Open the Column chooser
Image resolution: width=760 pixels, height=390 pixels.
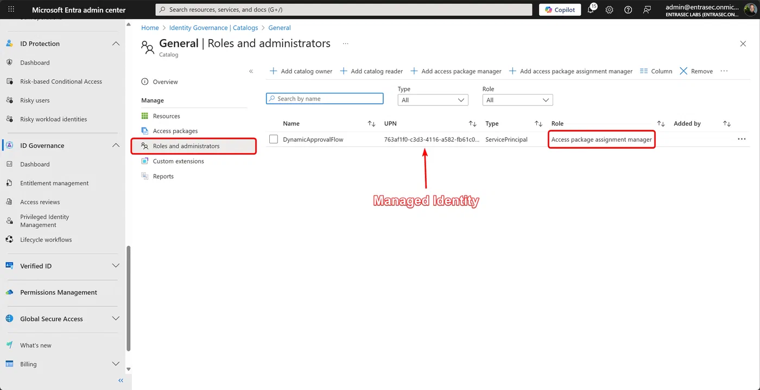(656, 71)
